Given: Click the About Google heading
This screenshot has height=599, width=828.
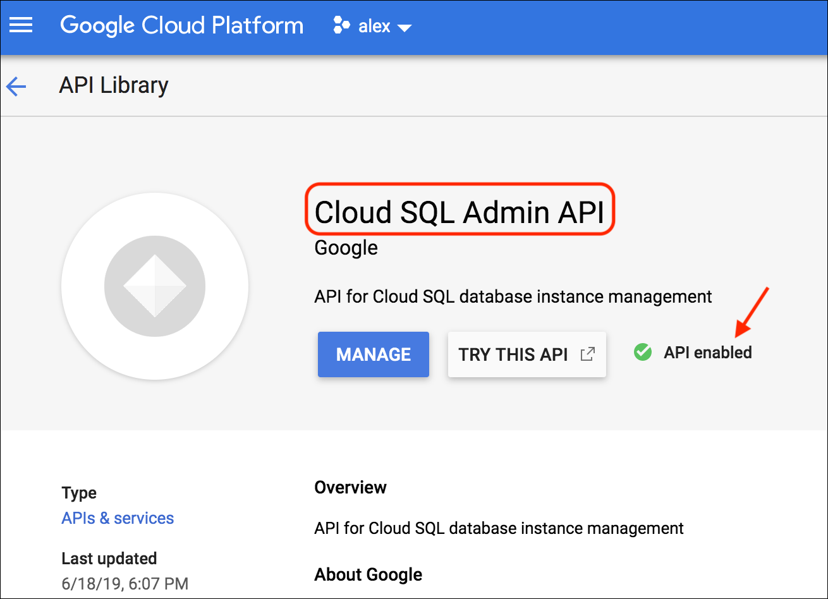Looking at the screenshot, I should 368,574.
